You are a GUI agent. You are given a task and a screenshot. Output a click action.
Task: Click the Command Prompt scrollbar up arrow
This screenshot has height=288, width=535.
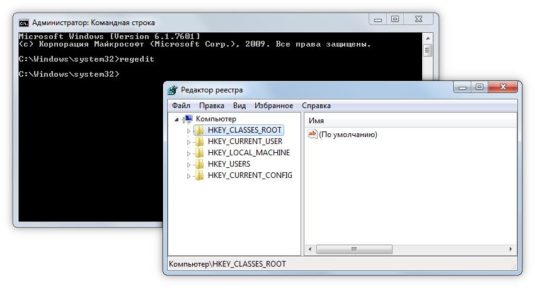tap(428, 37)
